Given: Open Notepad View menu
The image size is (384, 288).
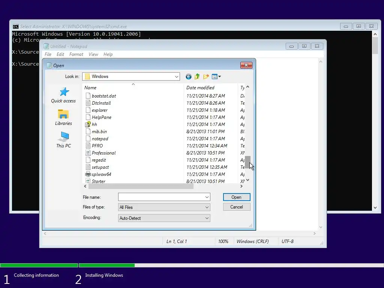Looking at the screenshot, I should tap(93, 54).
